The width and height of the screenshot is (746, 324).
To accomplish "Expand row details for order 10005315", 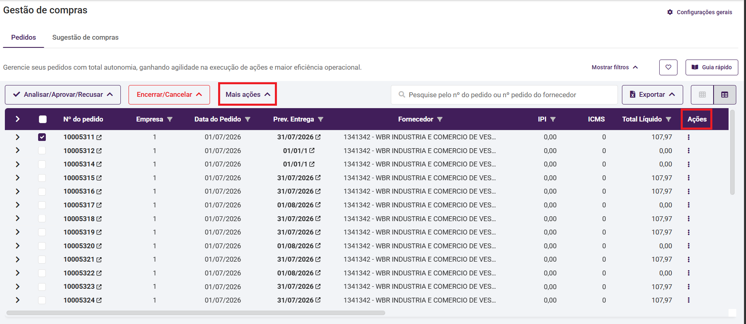I will pyautogui.click(x=17, y=178).
